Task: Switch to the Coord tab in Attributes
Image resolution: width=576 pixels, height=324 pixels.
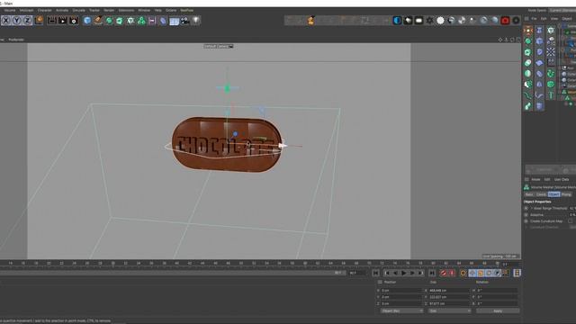Action: pos(541,194)
